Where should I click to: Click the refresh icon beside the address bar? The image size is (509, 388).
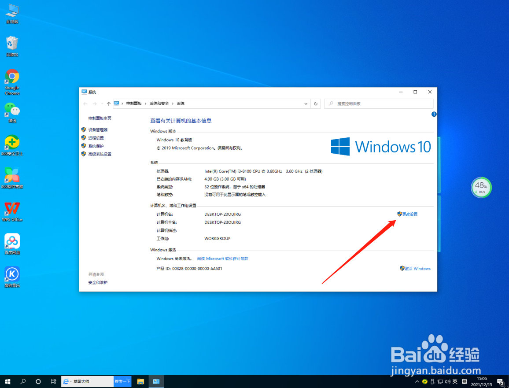pyautogui.click(x=316, y=103)
